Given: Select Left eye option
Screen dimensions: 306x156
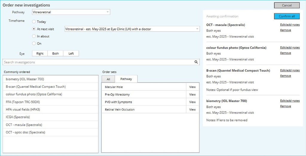Looking at the screenshot, I should (x=71, y=54).
